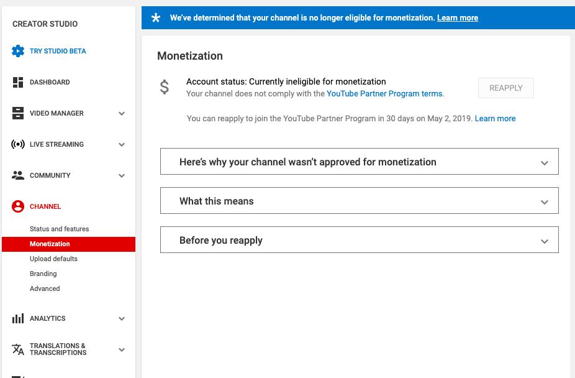Click the Analytics bar chart icon
Screen dimensions: 575x378
tap(17, 318)
